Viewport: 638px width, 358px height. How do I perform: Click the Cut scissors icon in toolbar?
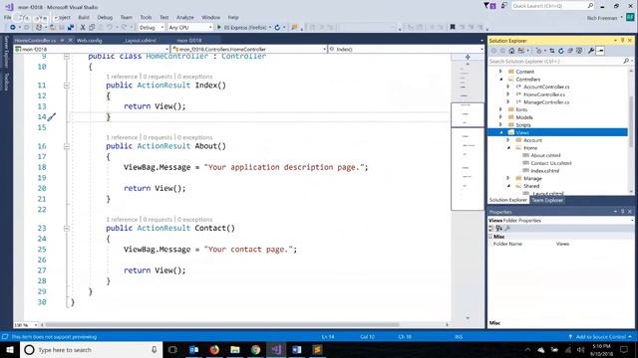tap(83, 27)
